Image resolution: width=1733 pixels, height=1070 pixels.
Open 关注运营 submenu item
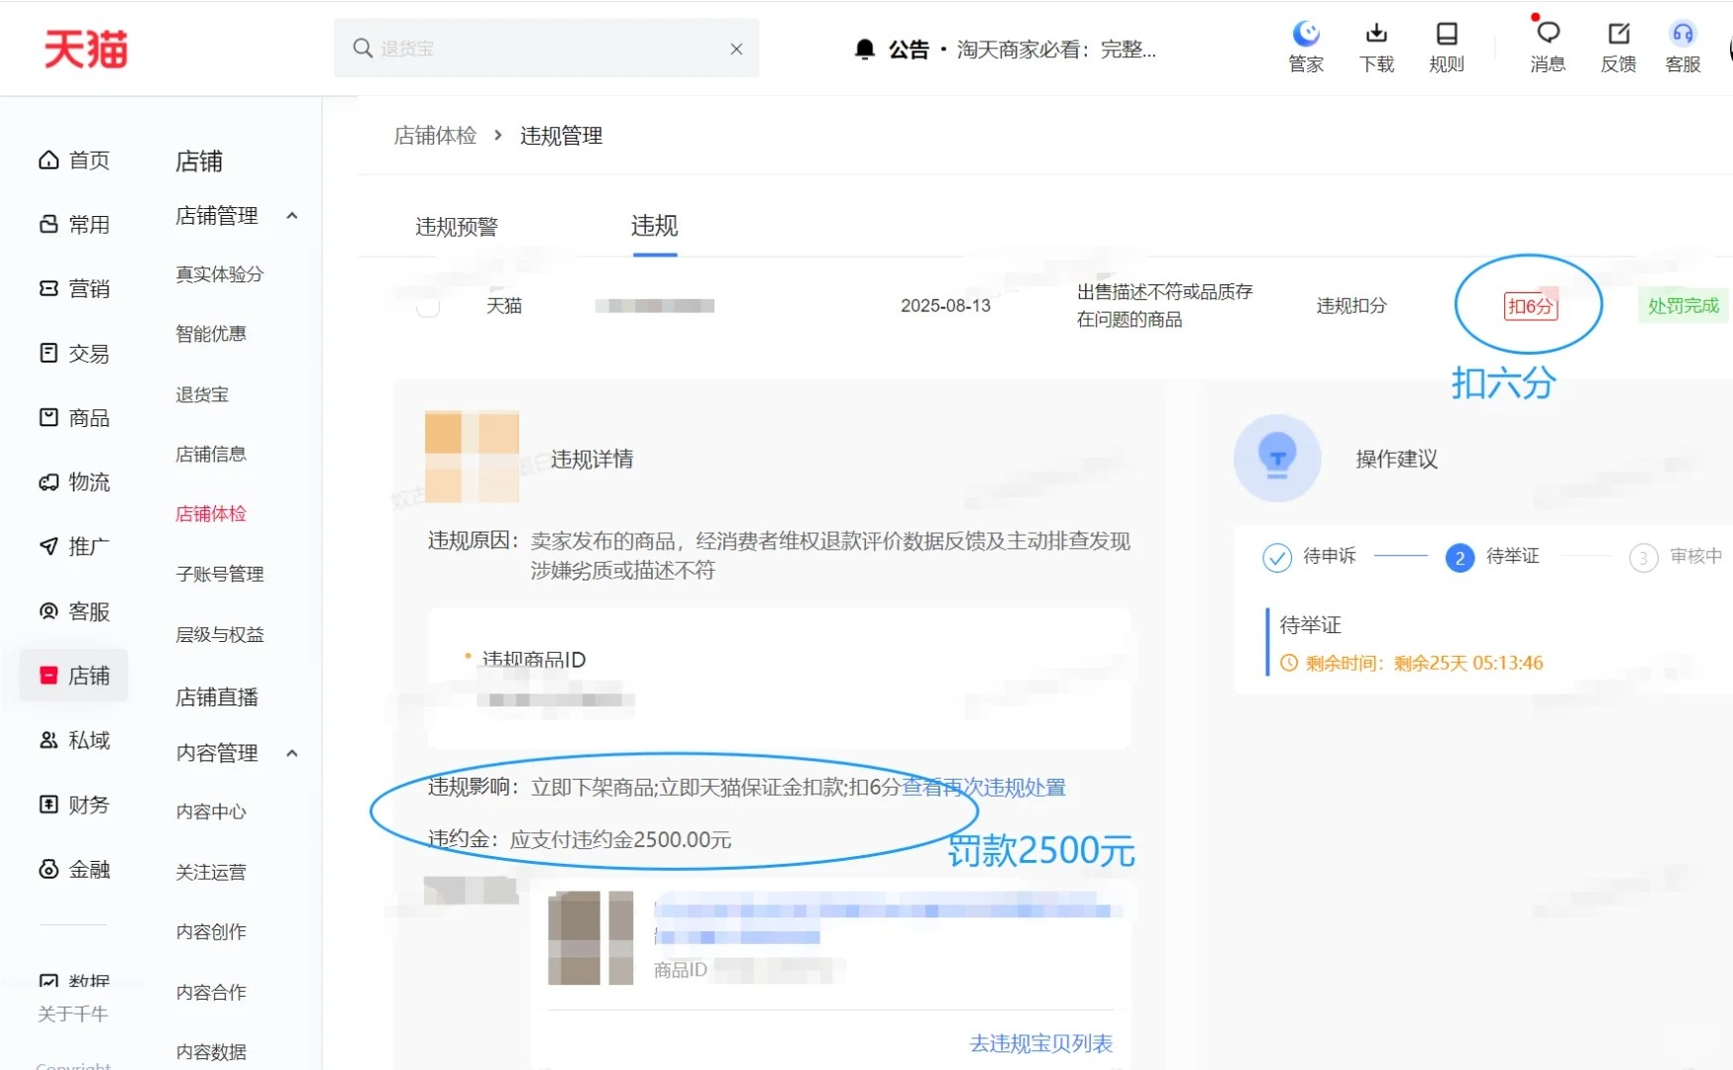pyautogui.click(x=211, y=873)
